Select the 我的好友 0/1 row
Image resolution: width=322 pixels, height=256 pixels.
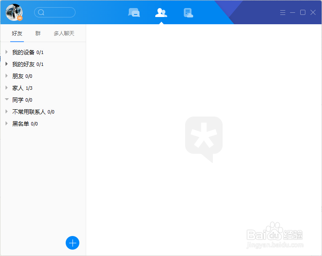[x=43, y=64]
